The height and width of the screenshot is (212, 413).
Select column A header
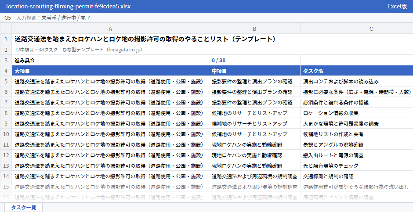click(x=110, y=29)
